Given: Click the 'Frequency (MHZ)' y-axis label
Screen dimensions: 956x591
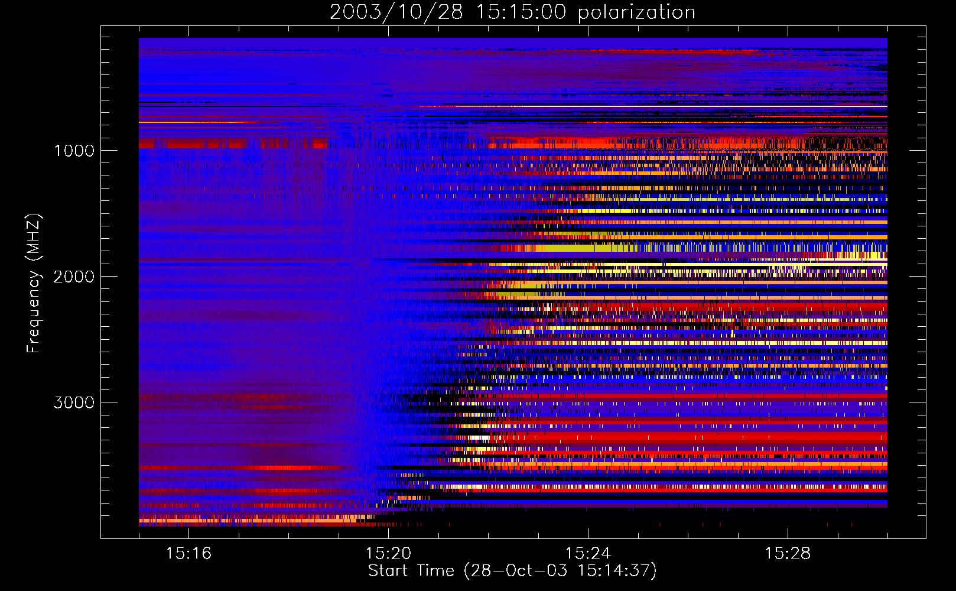Looking at the screenshot, I should tap(34, 284).
